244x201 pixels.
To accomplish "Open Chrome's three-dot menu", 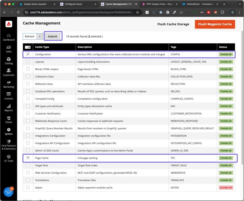I will point(240,13).
